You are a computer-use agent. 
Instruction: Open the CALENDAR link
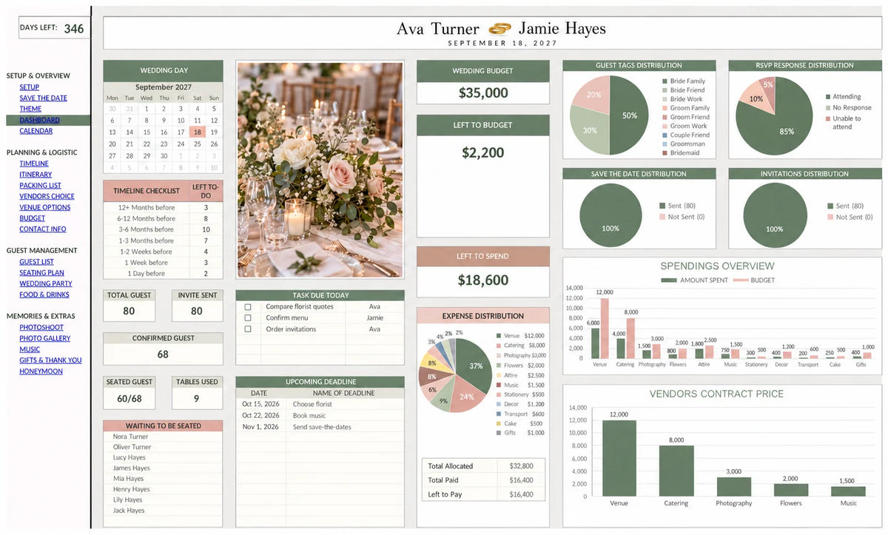pos(36,131)
